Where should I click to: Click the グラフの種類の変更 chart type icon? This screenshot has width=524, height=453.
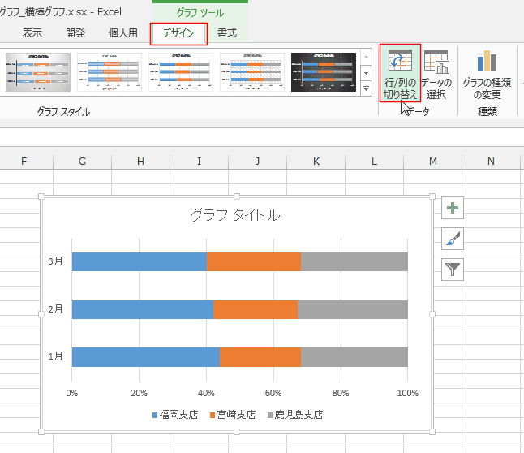tap(487, 75)
